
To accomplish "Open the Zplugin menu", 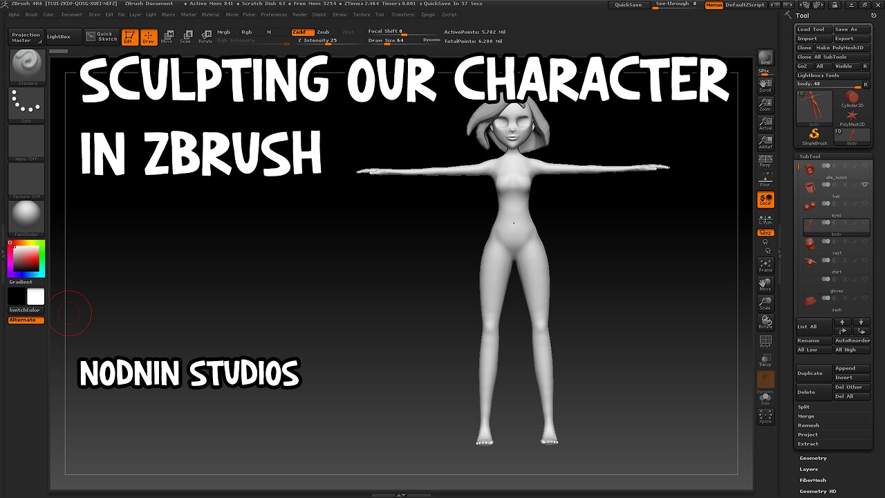I will 428,15.
